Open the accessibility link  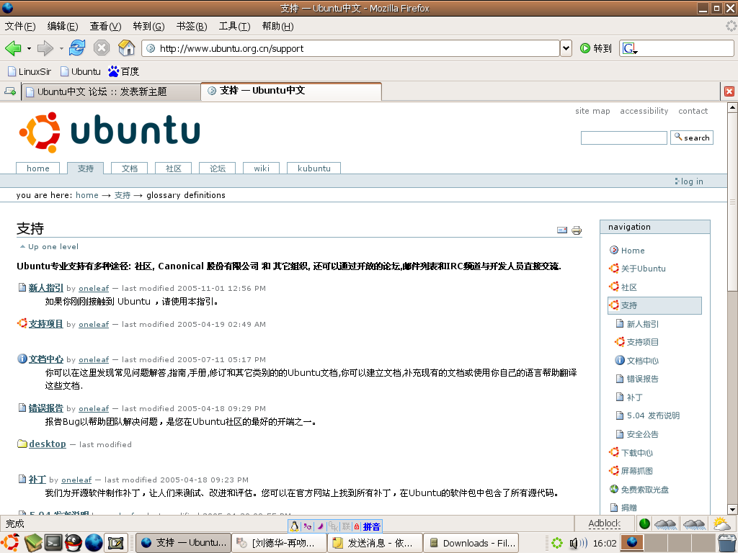click(x=644, y=111)
